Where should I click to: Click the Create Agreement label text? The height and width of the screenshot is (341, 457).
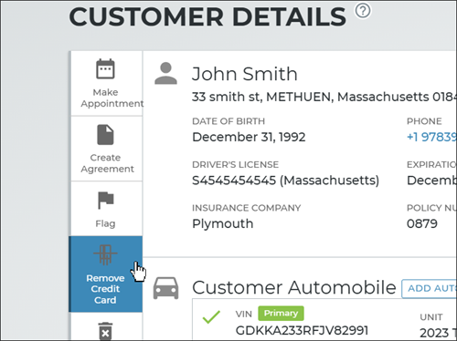(x=107, y=163)
